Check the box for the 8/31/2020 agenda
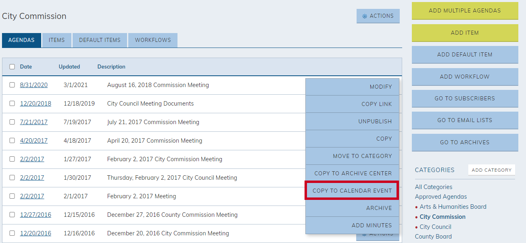 tap(12, 85)
